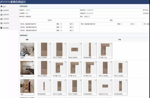
Task: Uncheck last product in the 玄关 row
Action: click(x=126, y=80)
